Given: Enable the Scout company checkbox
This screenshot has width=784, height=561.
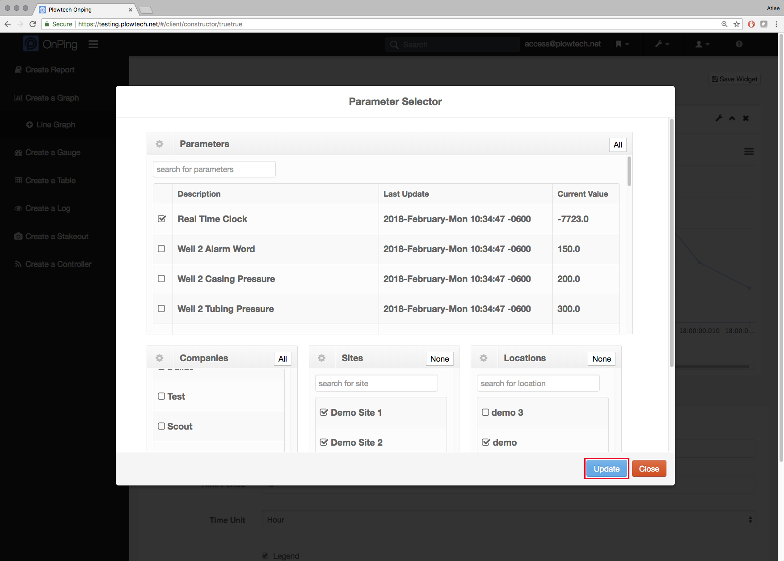Looking at the screenshot, I should point(161,426).
